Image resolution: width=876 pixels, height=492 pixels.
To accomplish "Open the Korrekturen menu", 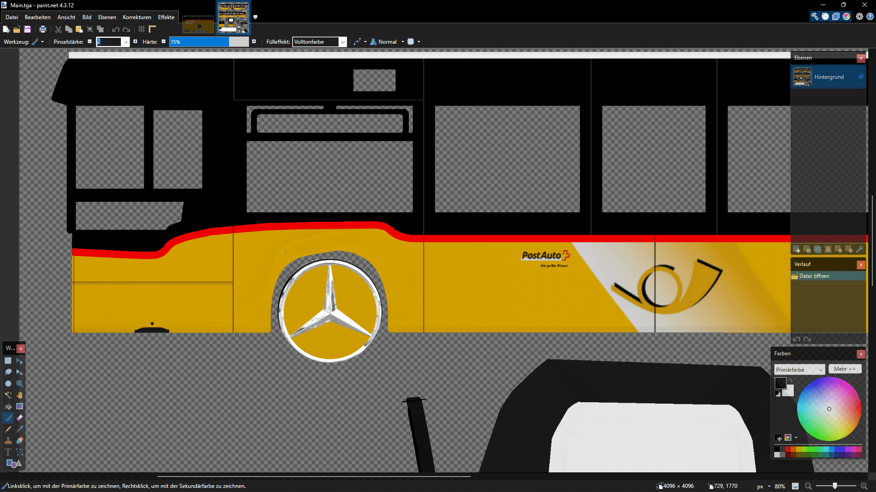I will click(x=137, y=17).
